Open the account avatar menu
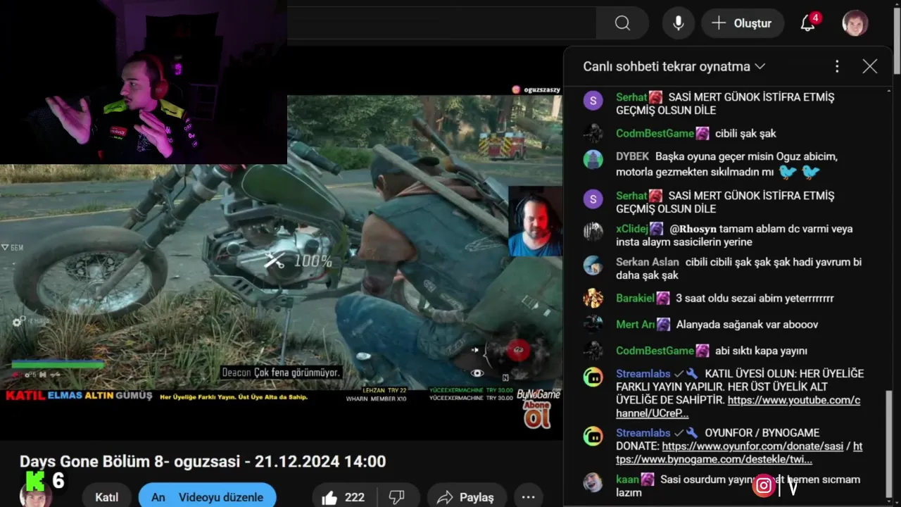The width and height of the screenshot is (901, 507). [x=855, y=23]
